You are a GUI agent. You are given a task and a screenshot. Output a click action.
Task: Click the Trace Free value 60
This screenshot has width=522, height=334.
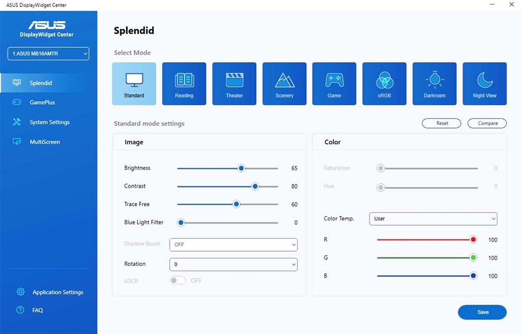(x=294, y=204)
